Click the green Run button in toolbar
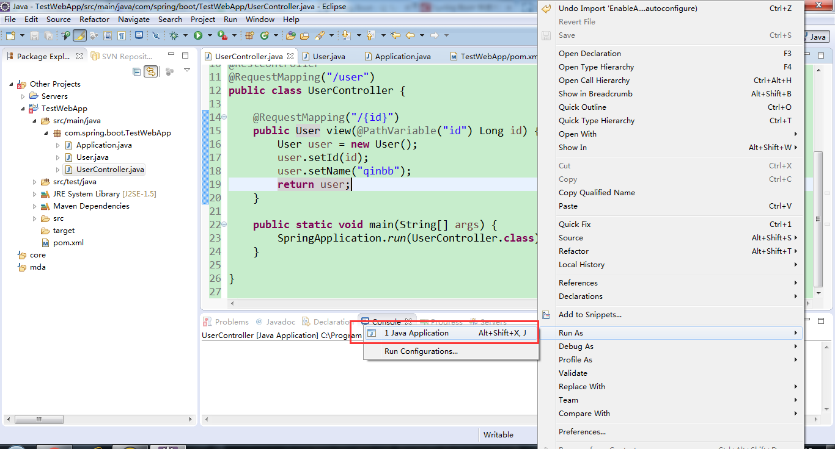835x449 pixels. pyautogui.click(x=198, y=36)
